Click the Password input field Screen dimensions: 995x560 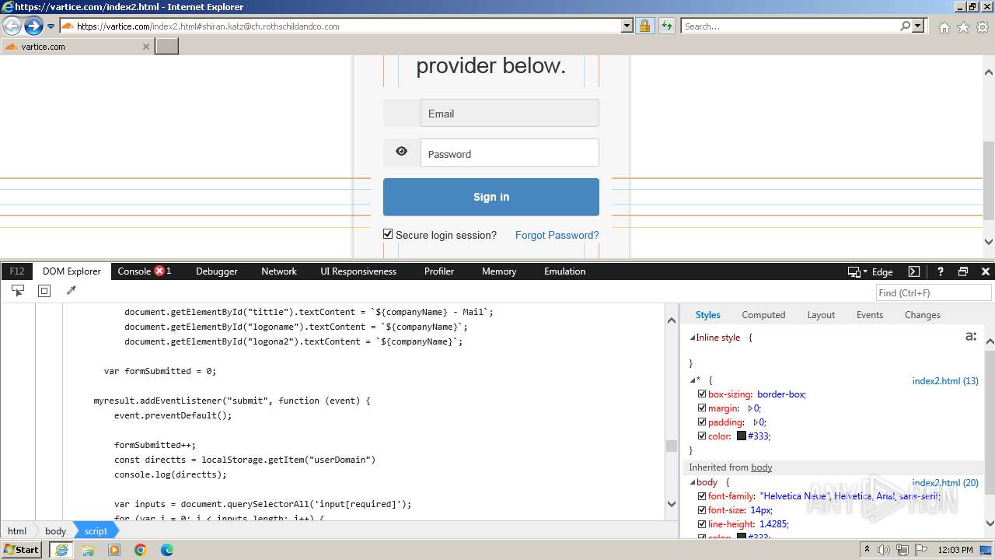click(510, 153)
